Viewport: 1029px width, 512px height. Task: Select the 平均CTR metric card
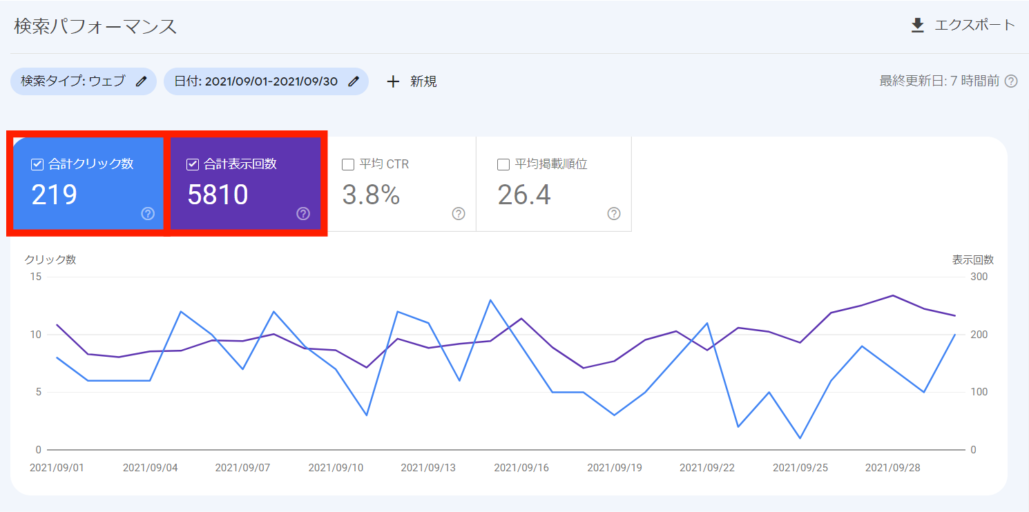pos(401,184)
